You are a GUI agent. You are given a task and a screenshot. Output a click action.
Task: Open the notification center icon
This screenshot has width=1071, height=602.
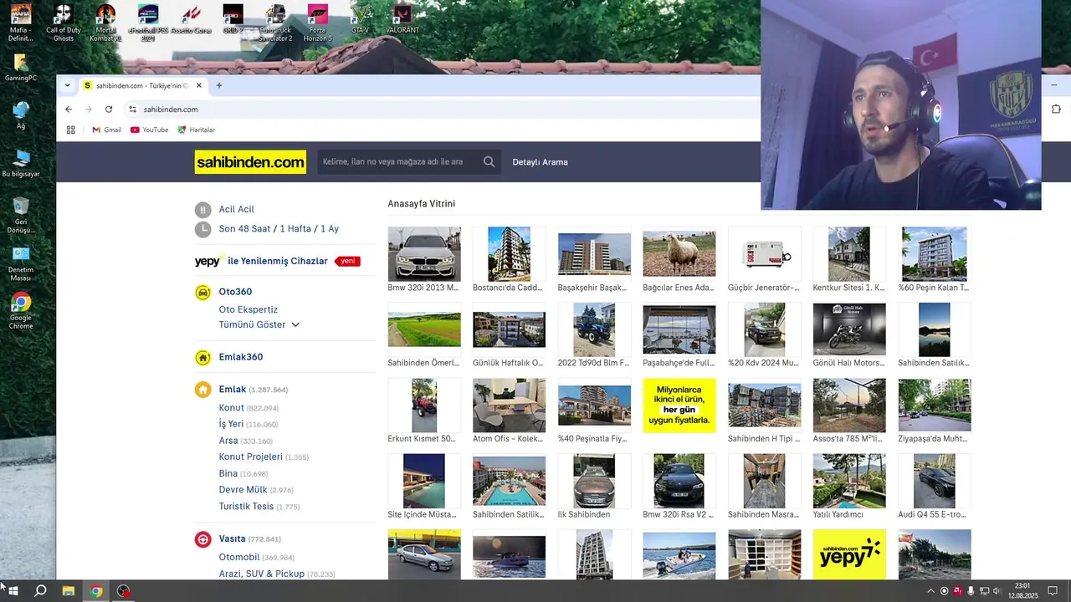1053,591
